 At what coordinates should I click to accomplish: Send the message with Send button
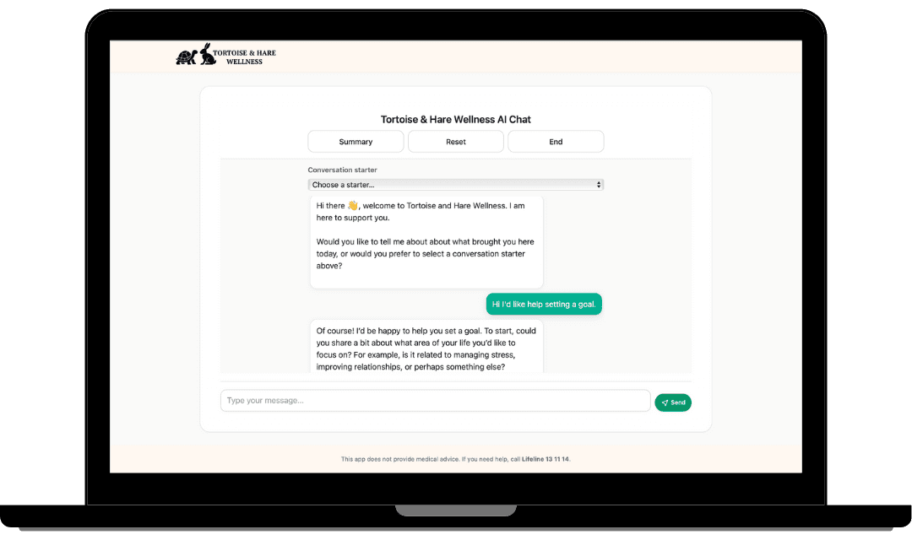[673, 402]
